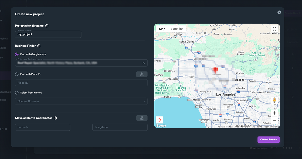The height and width of the screenshot is (159, 302).
Task: Click the location pin button beside coordinates heading
Action: 142,118
